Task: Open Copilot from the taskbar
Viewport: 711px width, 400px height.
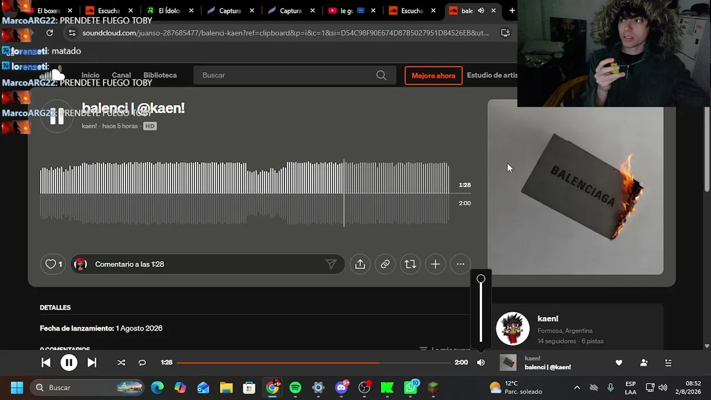Action: pos(180,388)
